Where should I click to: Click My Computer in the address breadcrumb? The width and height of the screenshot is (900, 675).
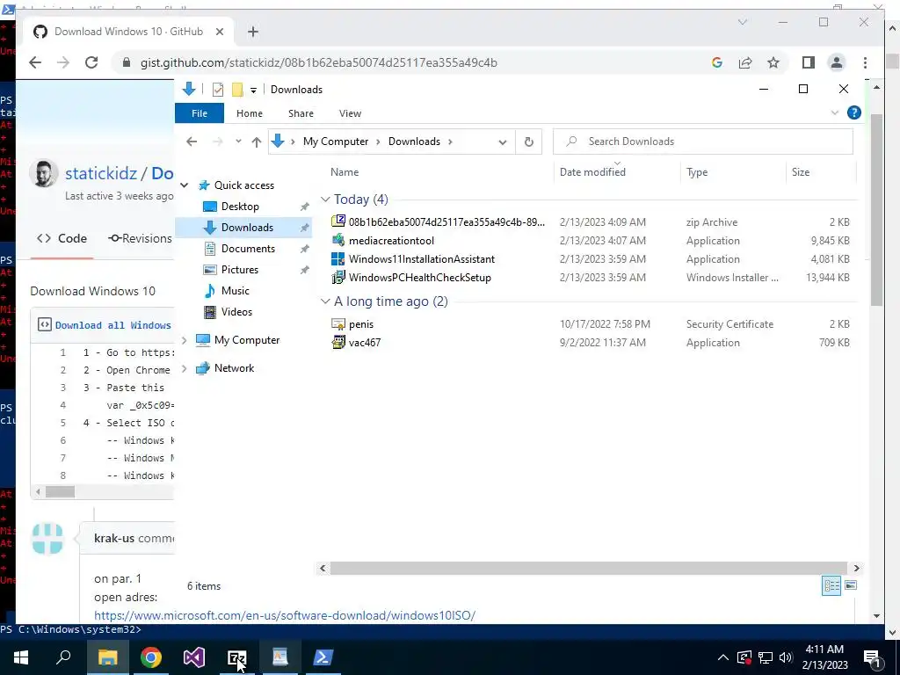pyautogui.click(x=335, y=142)
